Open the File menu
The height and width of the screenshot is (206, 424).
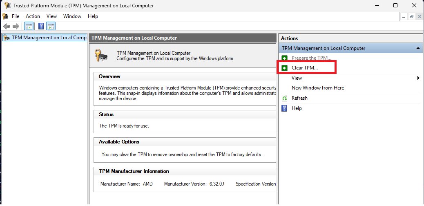pyautogui.click(x=16, y=16)
